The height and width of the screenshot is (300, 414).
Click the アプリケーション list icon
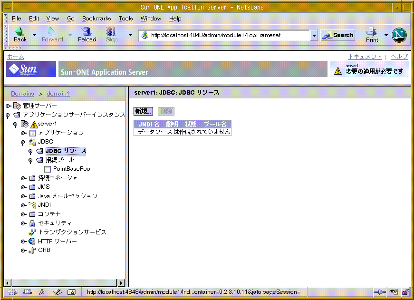pos(32,133)
